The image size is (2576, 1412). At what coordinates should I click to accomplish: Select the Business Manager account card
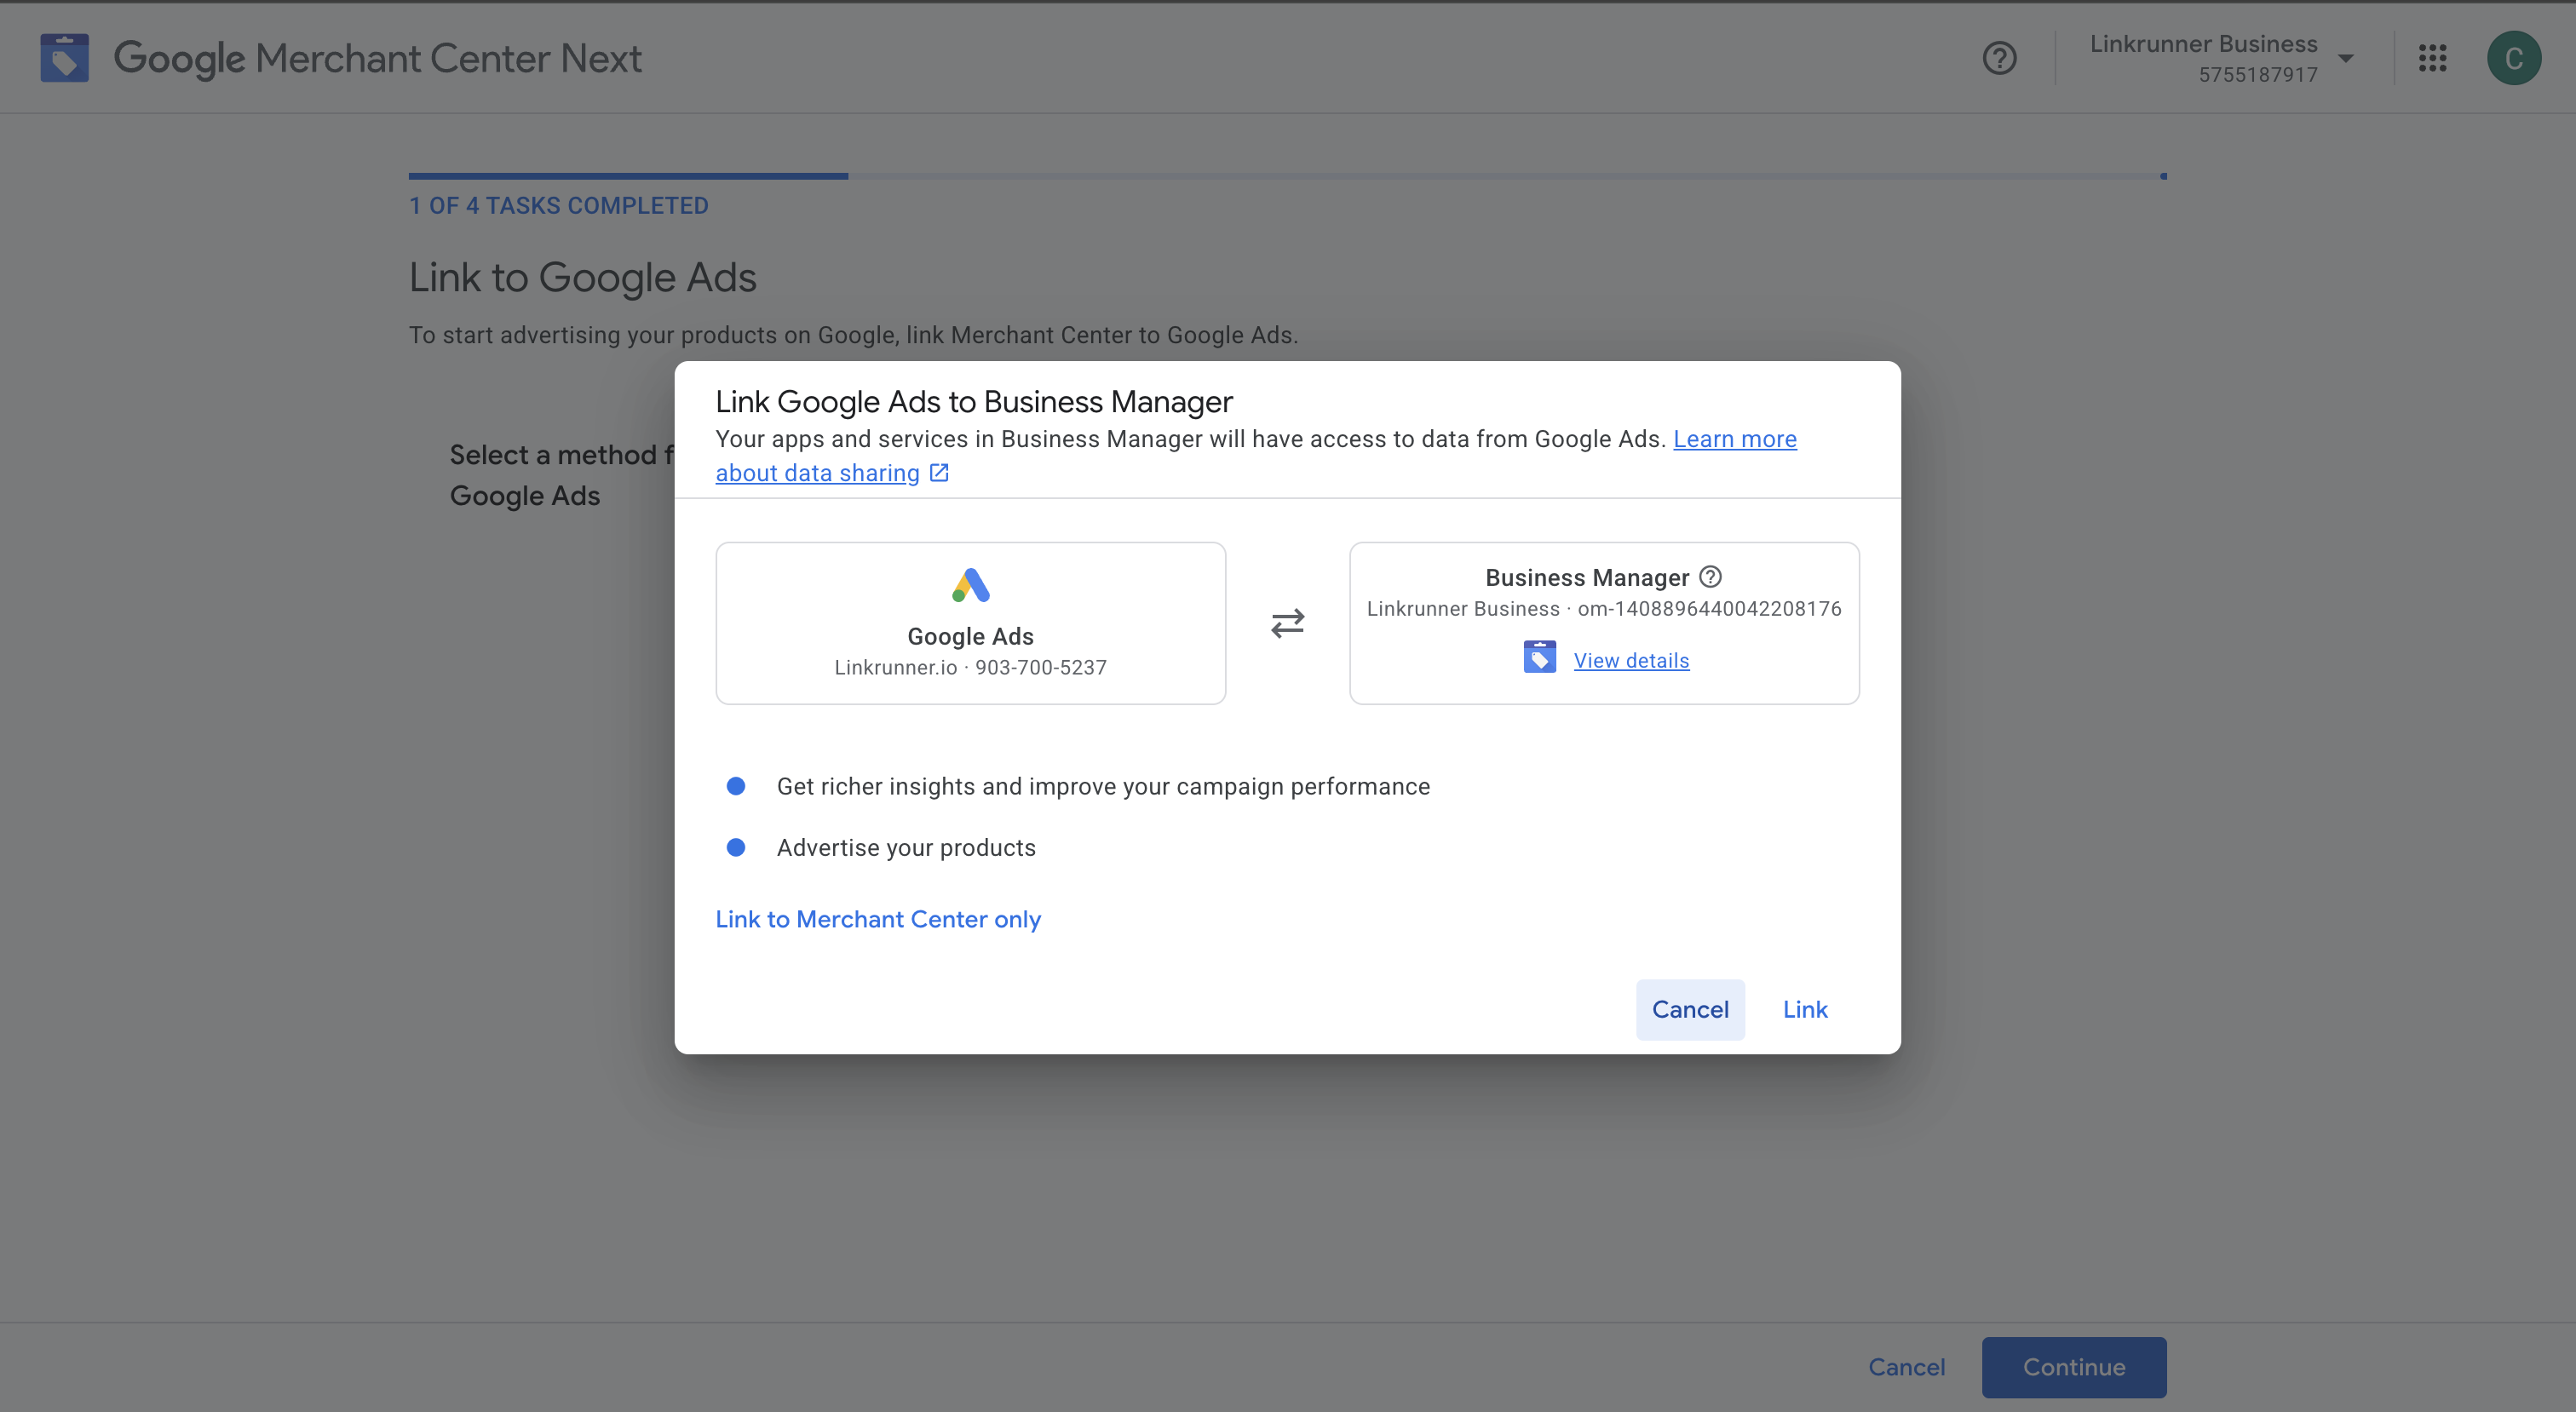tap(1604, 623)
